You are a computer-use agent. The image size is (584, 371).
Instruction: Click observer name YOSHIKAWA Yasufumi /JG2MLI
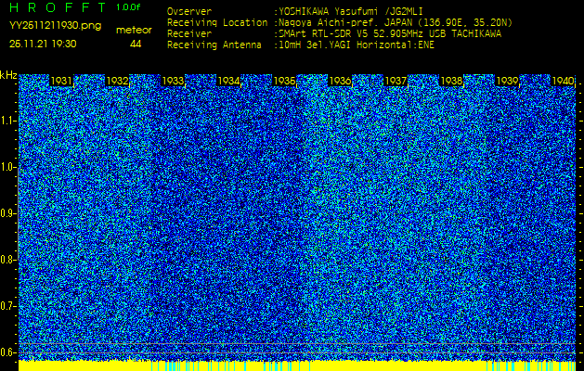(x=350, y=12)
